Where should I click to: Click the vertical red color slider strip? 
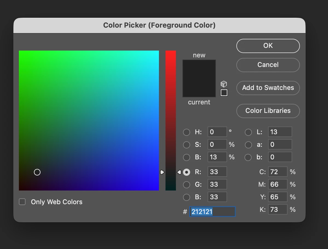click(171, 121)
